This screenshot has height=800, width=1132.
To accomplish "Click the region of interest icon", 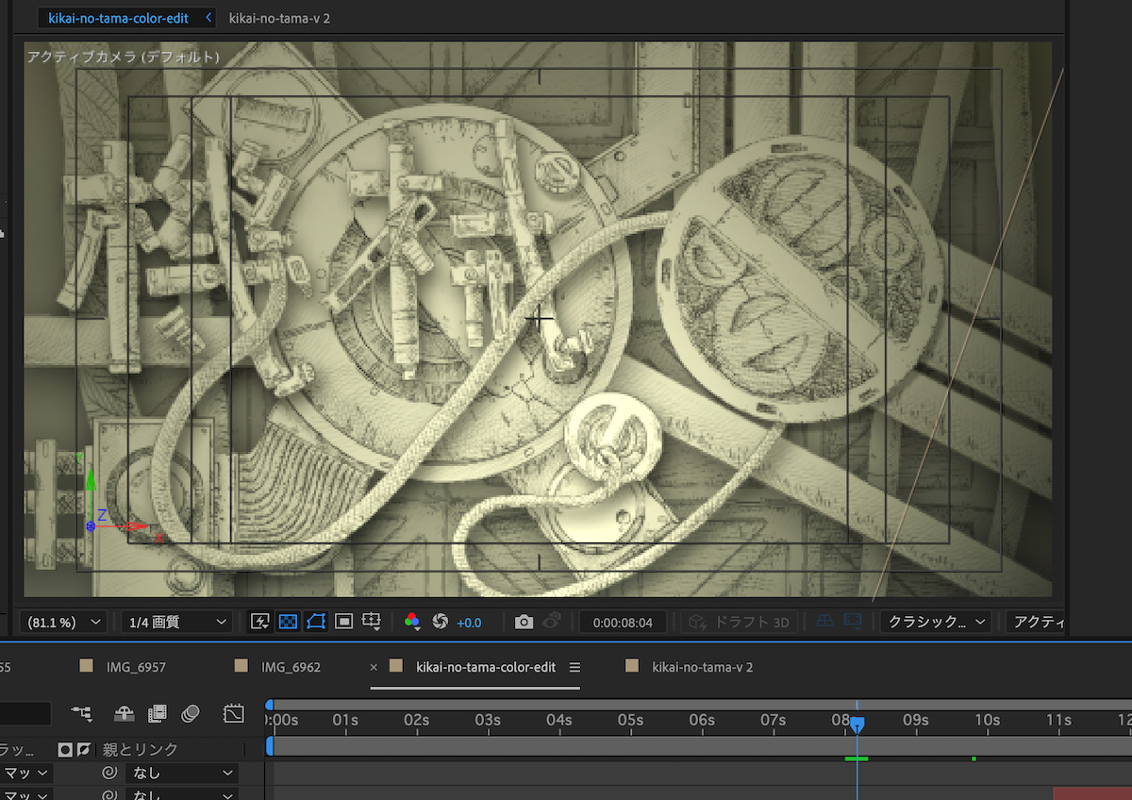I will click(x=343, y=622).
